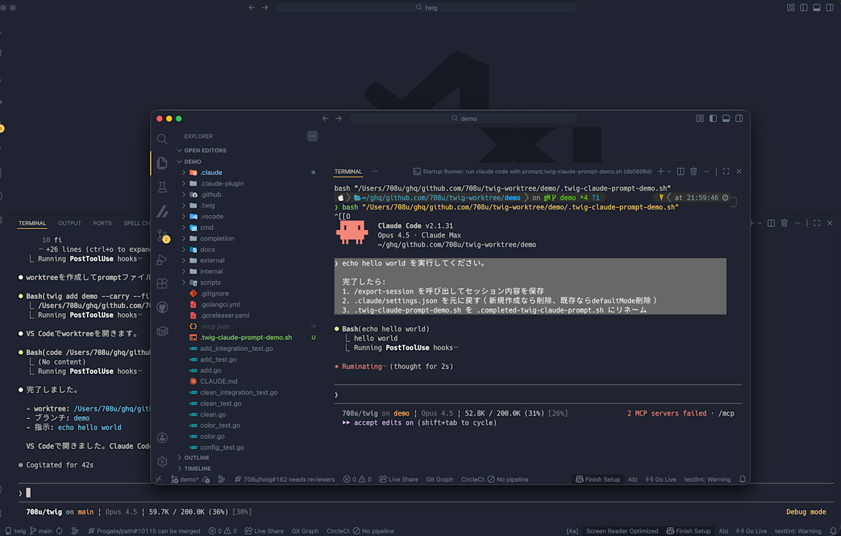Toggle Go Live server in the status bar

[x=661, y=479]
